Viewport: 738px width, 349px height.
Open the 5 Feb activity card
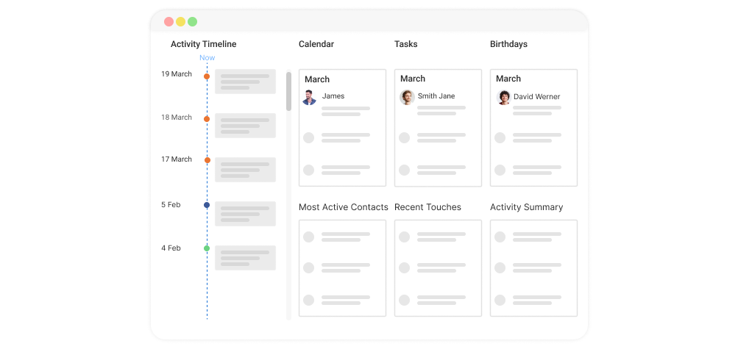click(x=245, y=214)
